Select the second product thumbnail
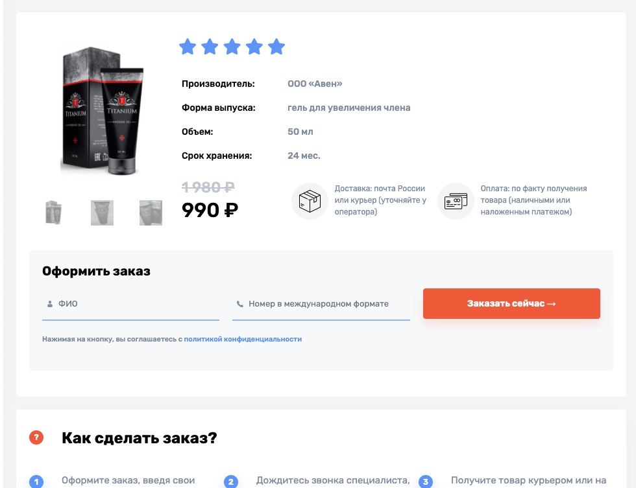The width and height of the screenshot is (636, 488). tap(103, 213)
